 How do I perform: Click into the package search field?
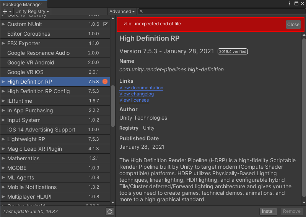tap(222, 12)
